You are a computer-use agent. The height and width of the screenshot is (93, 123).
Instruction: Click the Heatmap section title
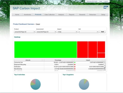17,37
